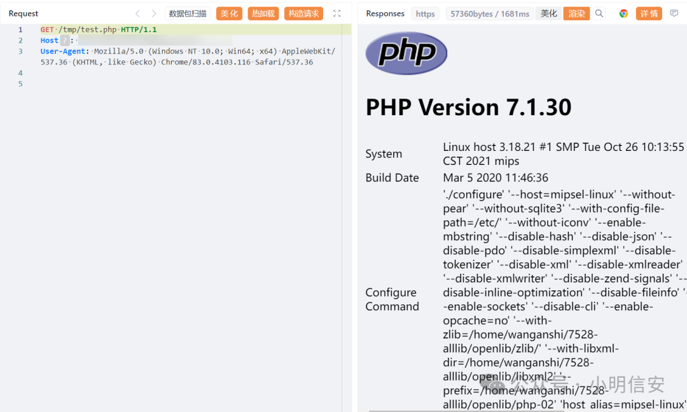Toggle 热加载 hot reload
Screen dimensions: 687x412
coord(263,13)
